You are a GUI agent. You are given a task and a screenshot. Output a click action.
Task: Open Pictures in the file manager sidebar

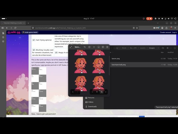click(x=92, y=98)
